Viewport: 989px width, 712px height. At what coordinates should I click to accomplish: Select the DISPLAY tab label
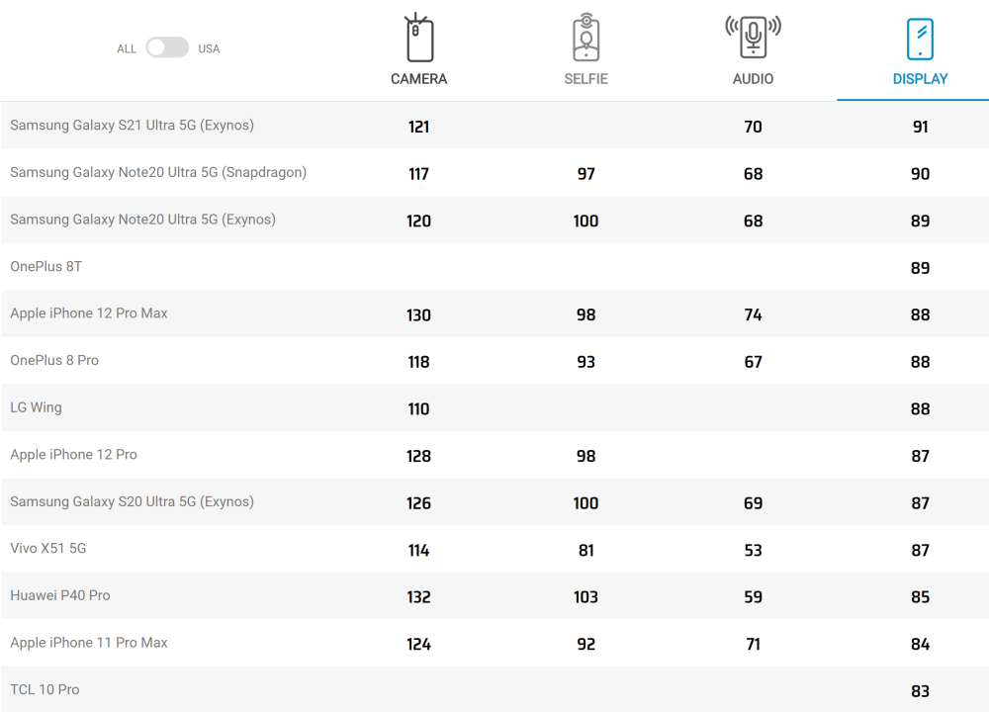pos(920,79)
